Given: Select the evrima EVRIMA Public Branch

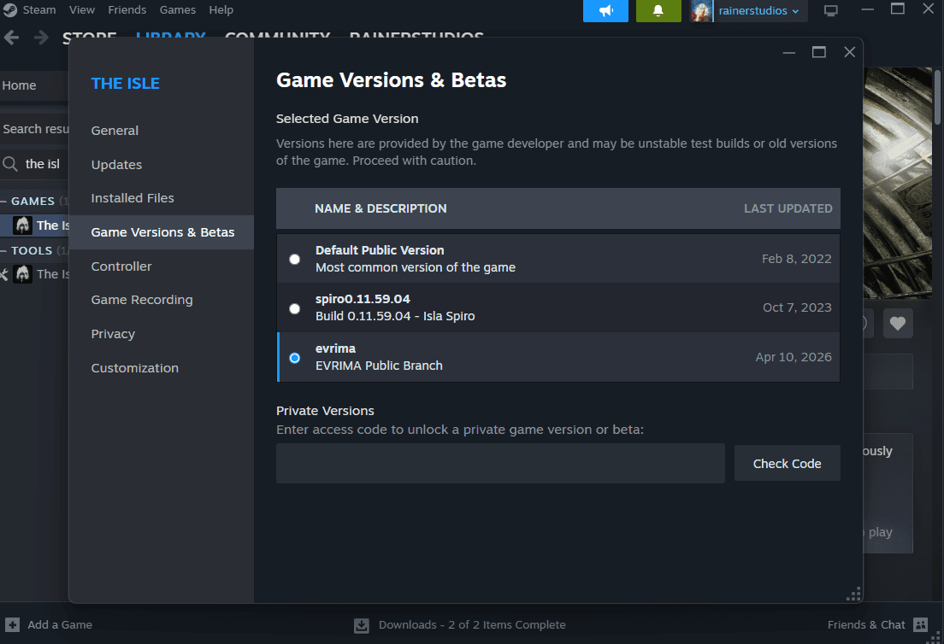Looking at the screenshot, I should click(294, 358).
